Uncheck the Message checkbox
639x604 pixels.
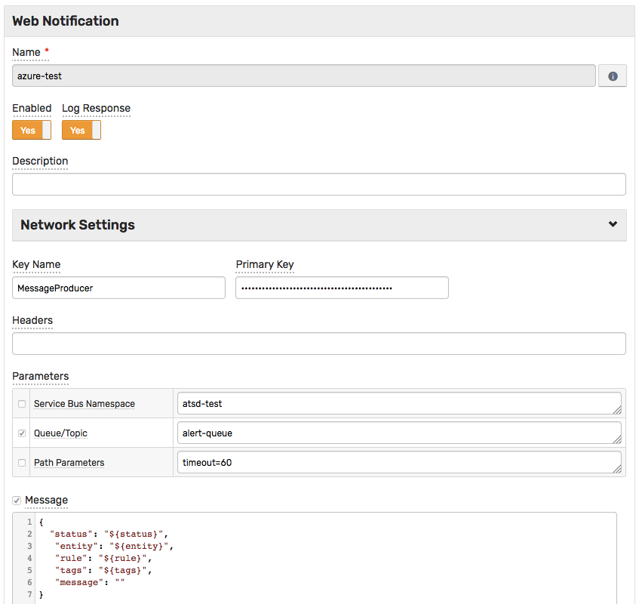(17, 501)
